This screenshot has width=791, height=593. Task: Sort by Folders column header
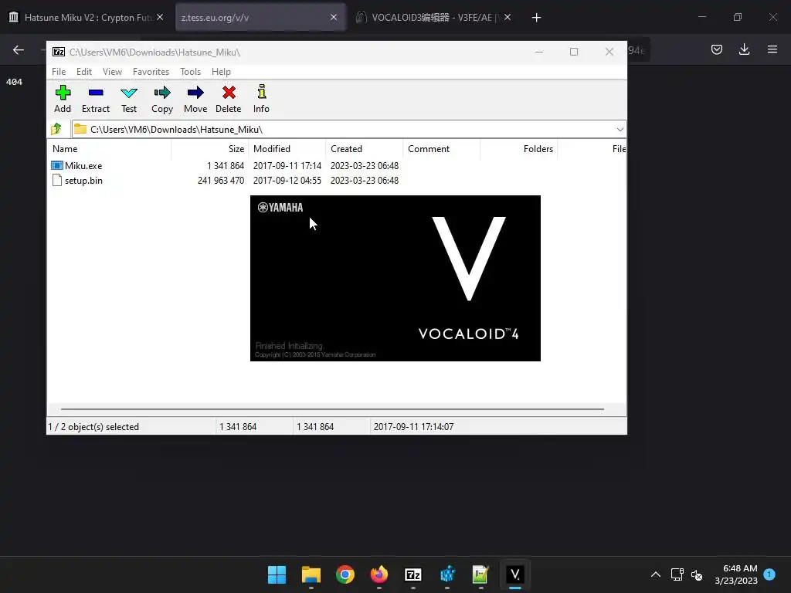518,149
